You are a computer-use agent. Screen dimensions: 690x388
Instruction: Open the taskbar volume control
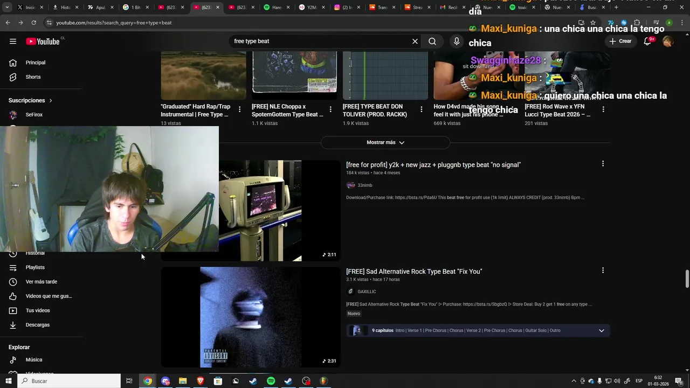click(617, 381)
